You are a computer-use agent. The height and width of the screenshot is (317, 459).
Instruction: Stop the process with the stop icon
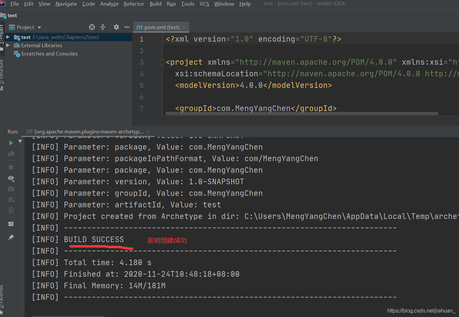11,167
